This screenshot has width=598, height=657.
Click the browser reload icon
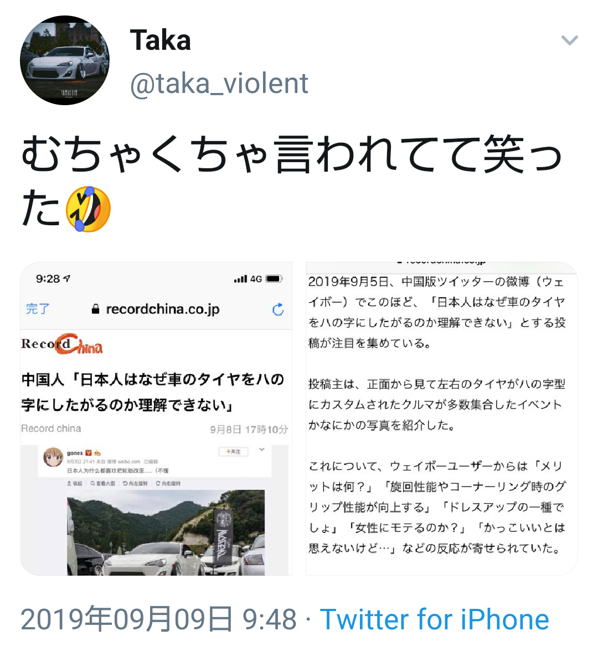coord(278,309)
